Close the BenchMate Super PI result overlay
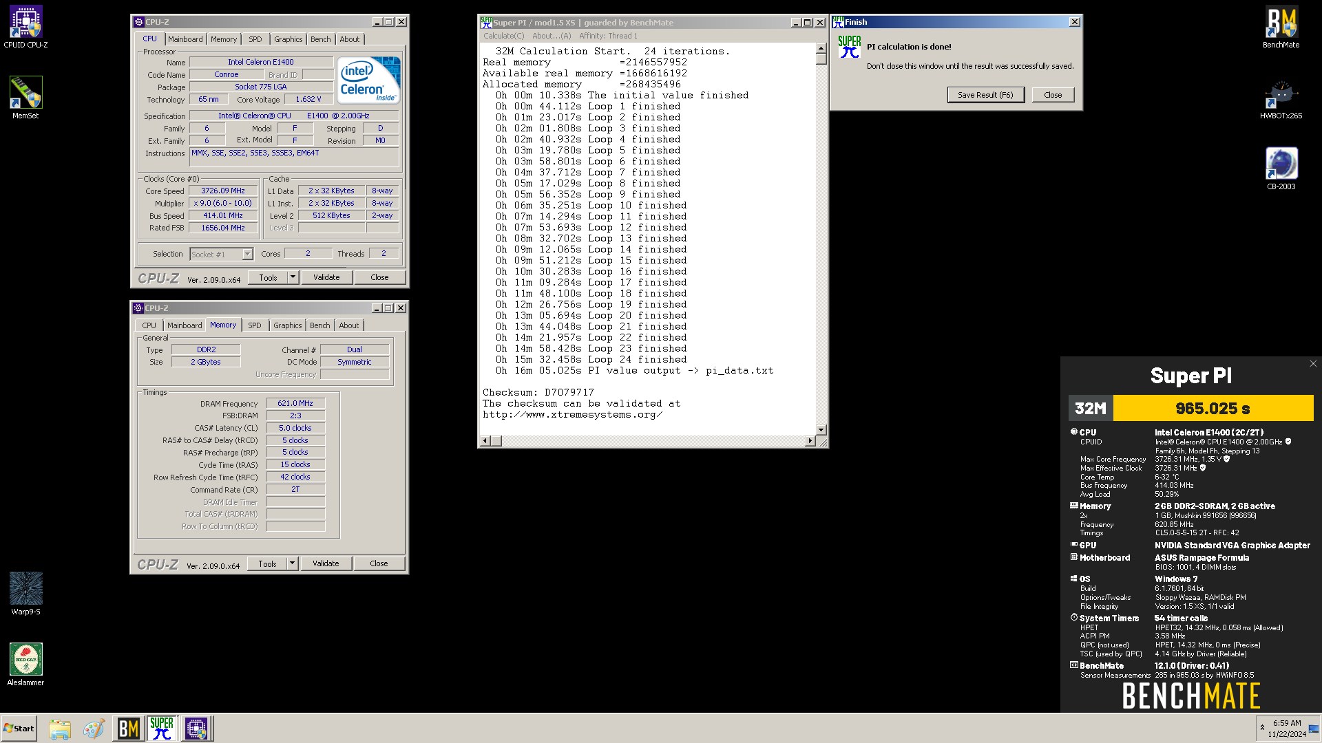This screenshot has height=743, width=1322. point(1313,364)
